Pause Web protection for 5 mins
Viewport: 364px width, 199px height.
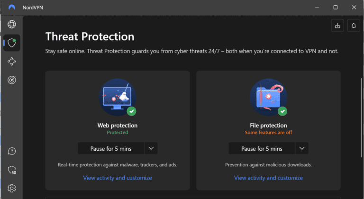[x=111, y=148]
